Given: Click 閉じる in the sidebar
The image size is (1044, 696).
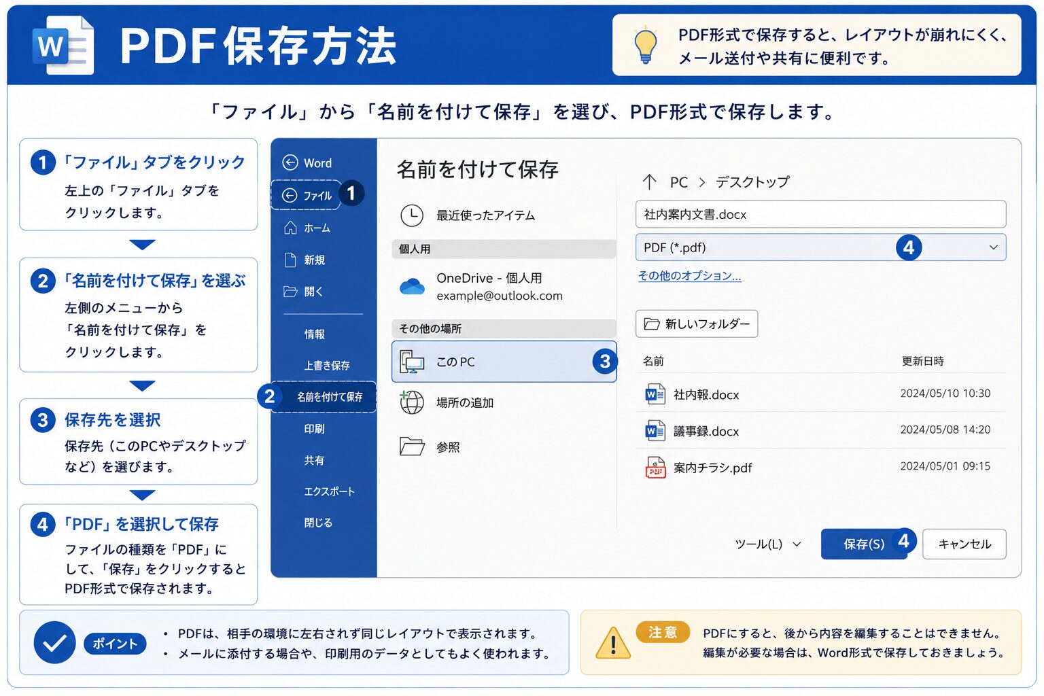Looking at the screenshot, I should (x=318, y=523).
